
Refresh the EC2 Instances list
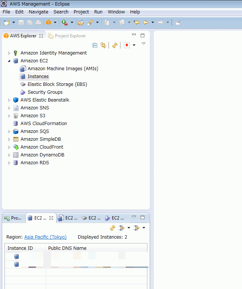(113, 228)
